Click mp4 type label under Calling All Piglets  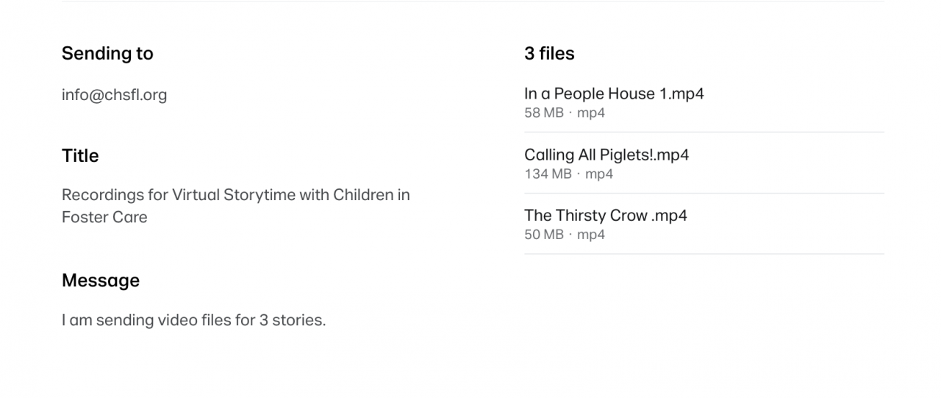(599, 174)
